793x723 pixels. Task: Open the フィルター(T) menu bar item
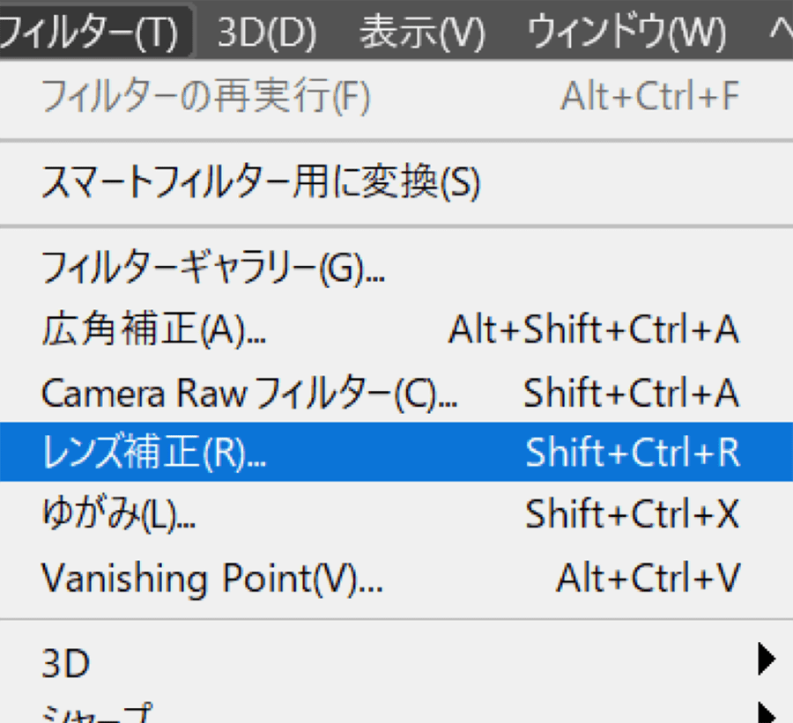click(x=91, y=32)
